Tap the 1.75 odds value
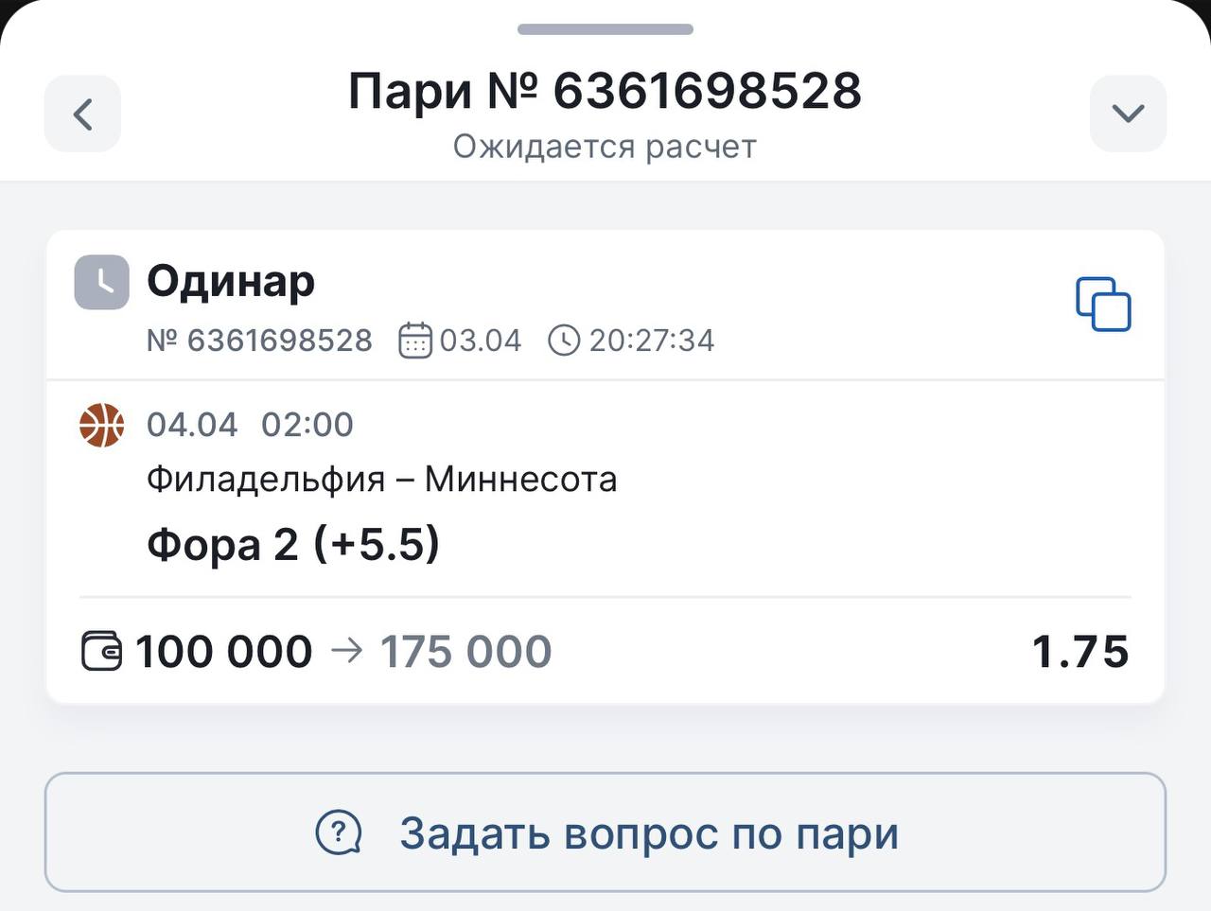The height and width of the screenshot is (911, 1211). click(1079, 652)
